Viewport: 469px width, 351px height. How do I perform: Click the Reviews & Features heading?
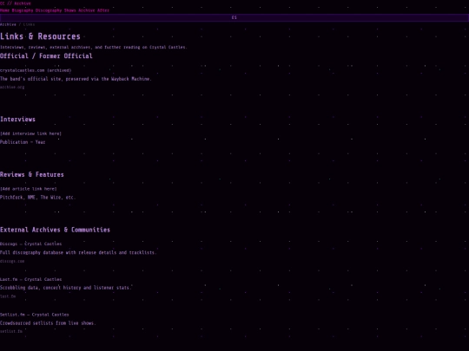[x=32, y=174]
